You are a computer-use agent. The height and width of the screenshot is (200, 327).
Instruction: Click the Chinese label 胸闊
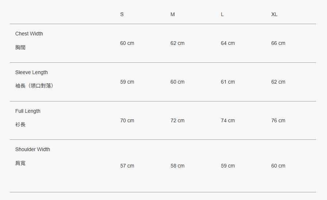pyautogui.click(x=20, y=47)
